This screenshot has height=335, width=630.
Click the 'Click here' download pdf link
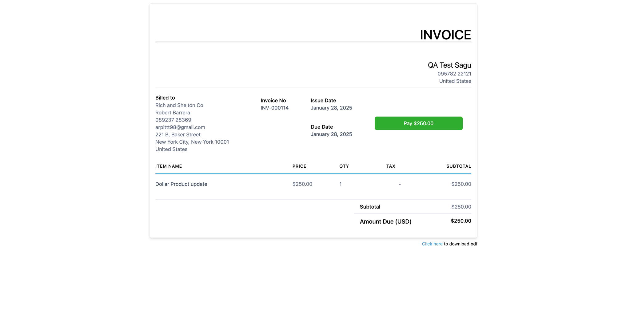pos(432,244)
